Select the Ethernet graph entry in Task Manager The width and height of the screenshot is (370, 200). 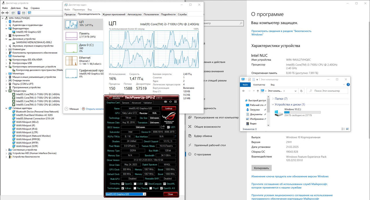tap(84, 61)
